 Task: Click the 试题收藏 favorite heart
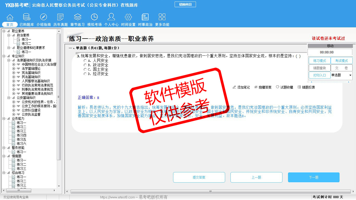(x=278, y=87)
